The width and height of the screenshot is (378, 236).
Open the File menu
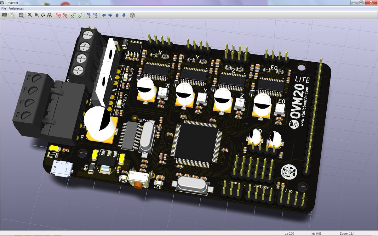click(x=3, y=8)
